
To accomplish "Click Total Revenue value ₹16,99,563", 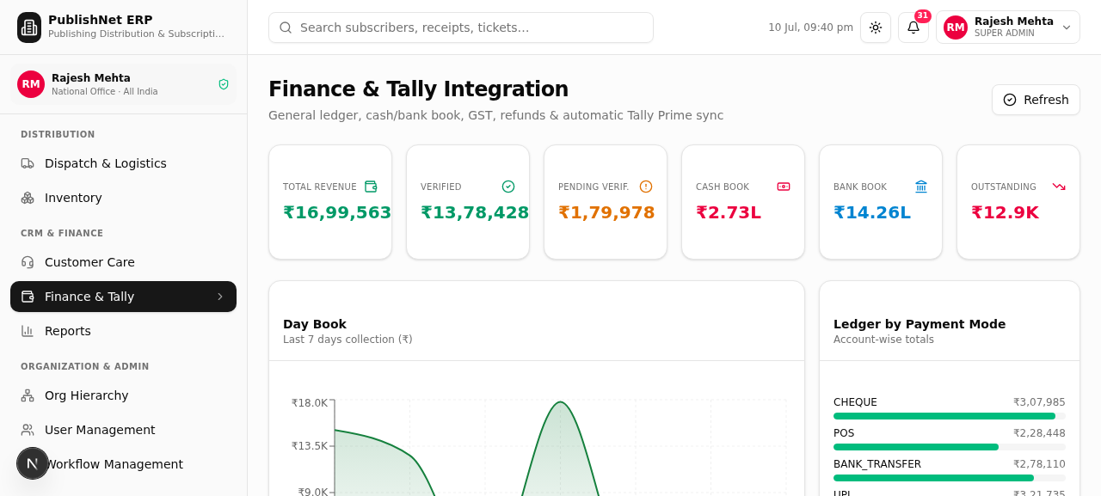I will coord(337,212).
